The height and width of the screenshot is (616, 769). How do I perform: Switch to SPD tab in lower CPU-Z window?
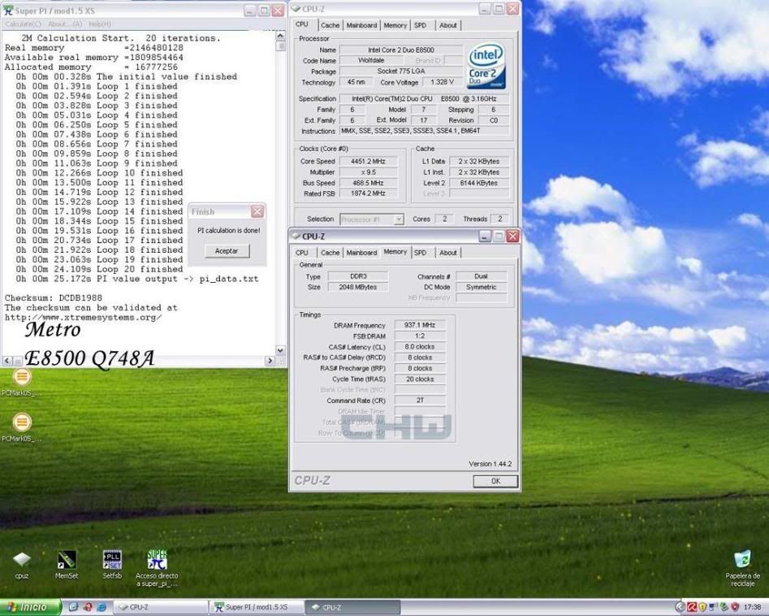pyautogui.click(x=421, y=253)
